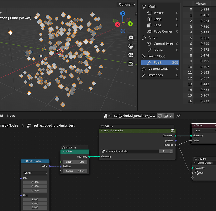Select the Point Cloud data type
Viewport: 216px width, 211px height.
pyautogui.click(x=160, y=56)
